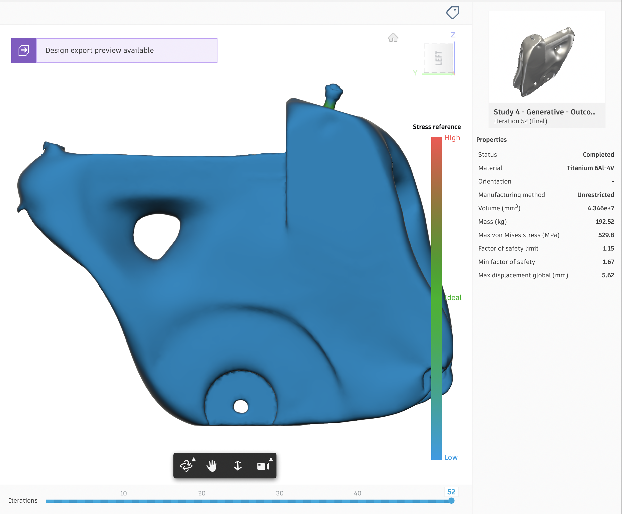This screenshot has width=622, height=514.
Task: Click the Study 4 Generative outcome title
Action: coord(544,112)
